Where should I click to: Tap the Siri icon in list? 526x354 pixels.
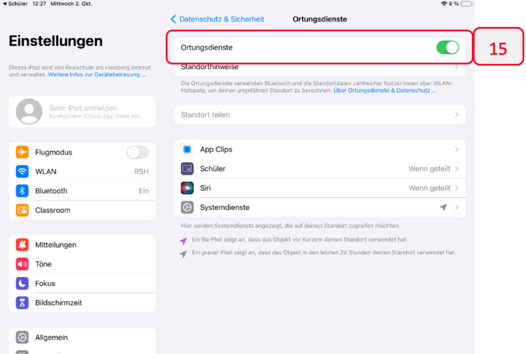(187, 188)
